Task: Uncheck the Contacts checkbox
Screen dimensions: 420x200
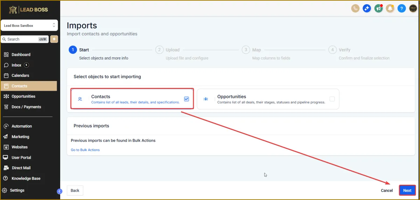Action: point(187,99)
